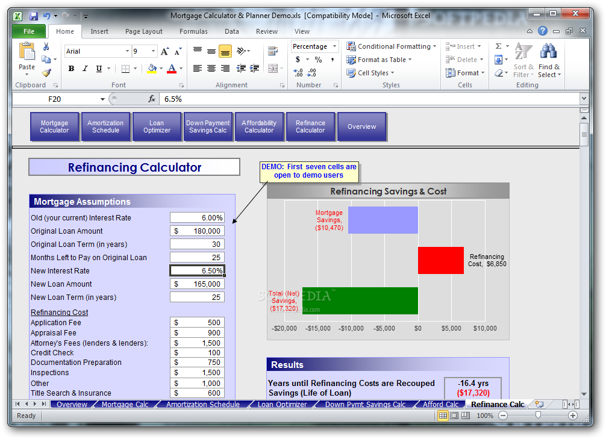Click the Undo arrow icon
This screenshot has height=439, width=606.
coord(46,16)
